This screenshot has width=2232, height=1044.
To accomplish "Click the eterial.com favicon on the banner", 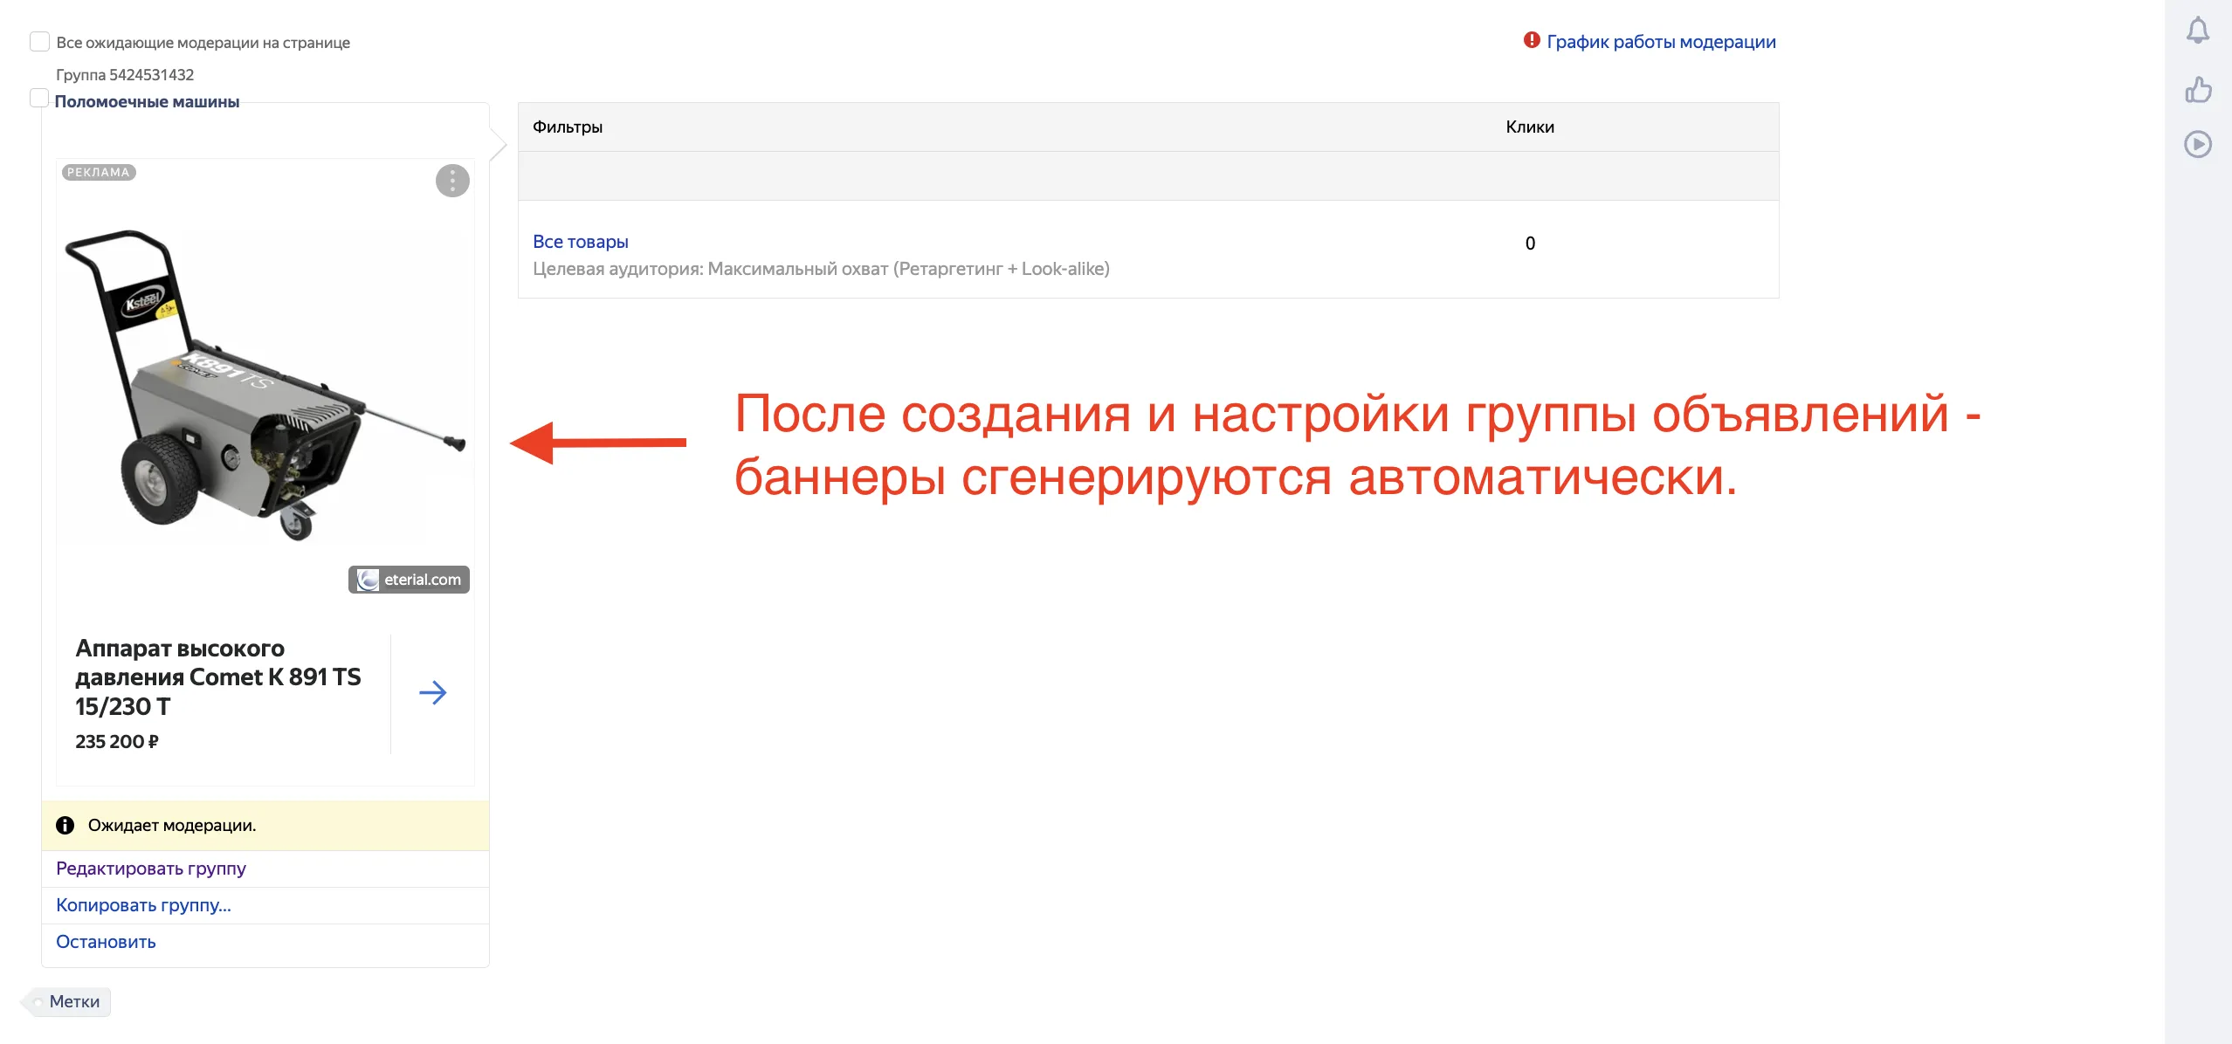I will 366,579.
